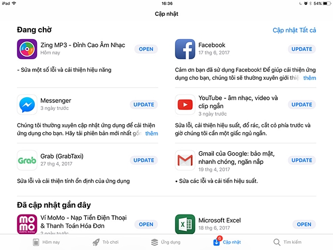Open the Messenger app icon
The width and height of the screenshot is (333, 250).
[27, 105]
